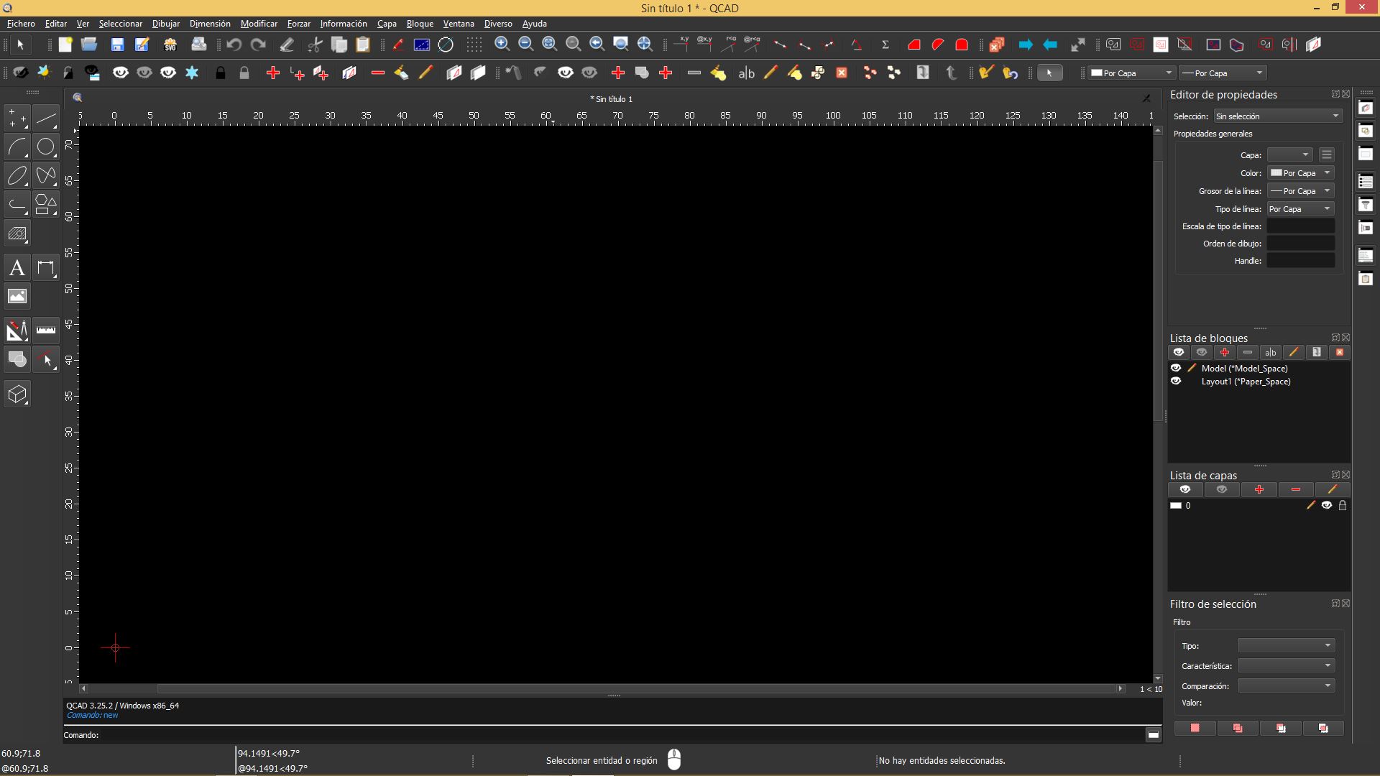
Task: Toggle visibility of layer 0
Action: tap(1327, 506)
